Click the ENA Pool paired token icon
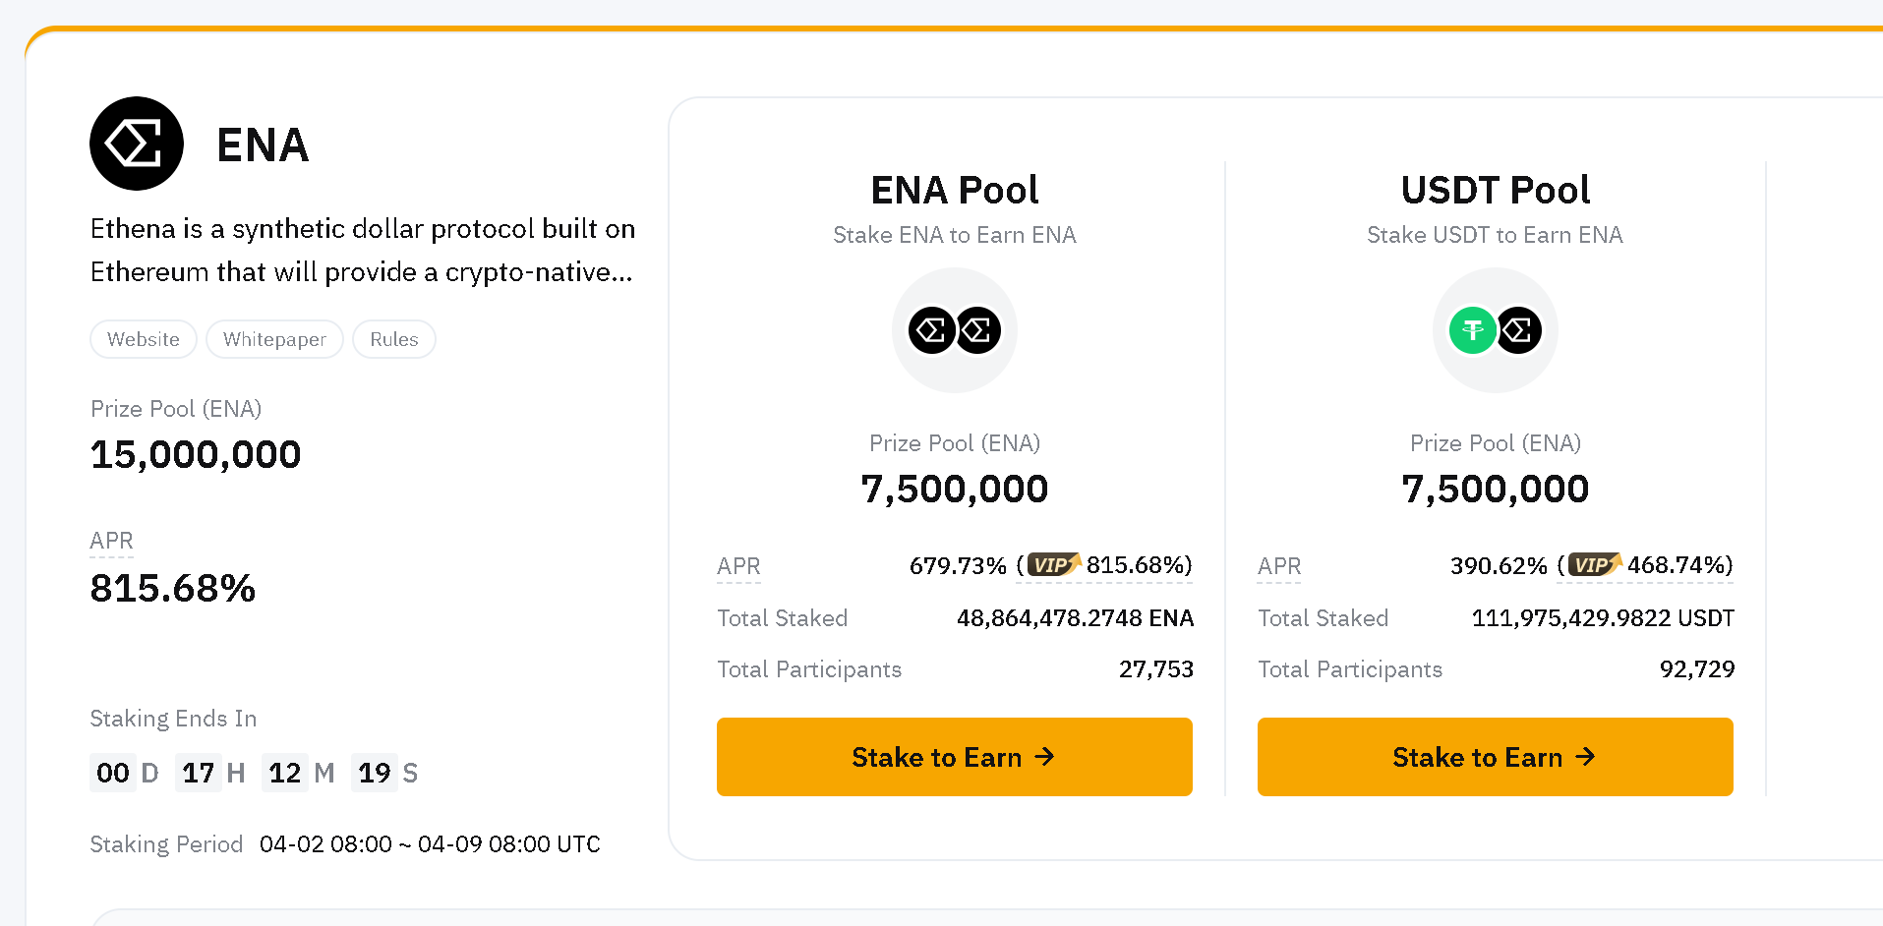Viewport: 1883px width, 926px height. (954, 330)
